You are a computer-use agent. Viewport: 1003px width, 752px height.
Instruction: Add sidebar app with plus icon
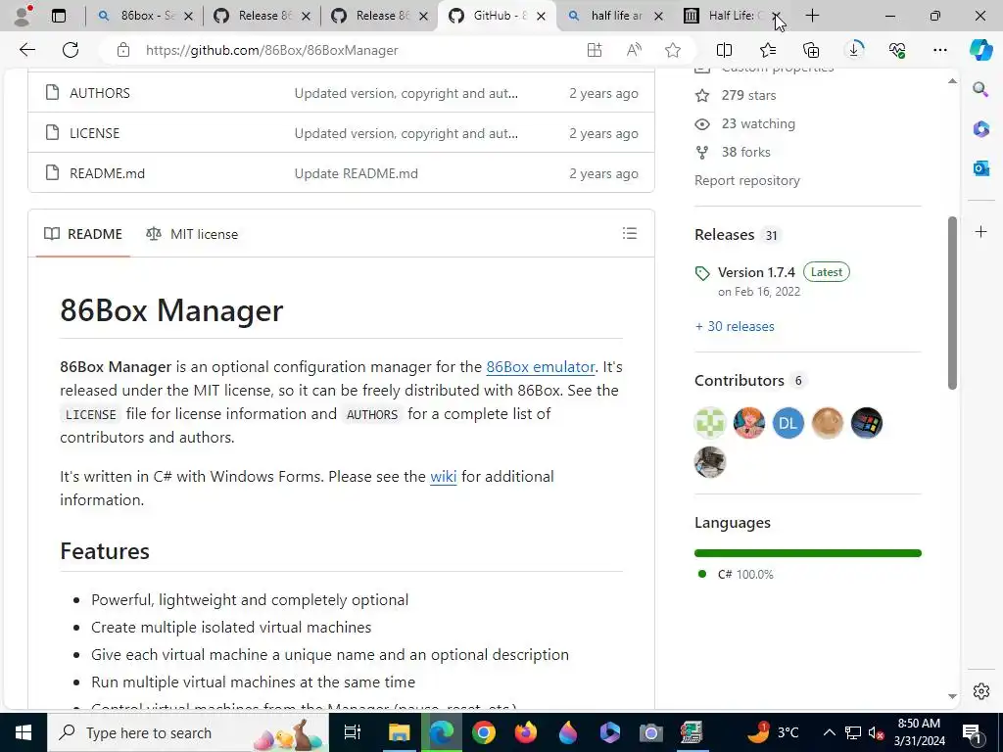point(981,231)
